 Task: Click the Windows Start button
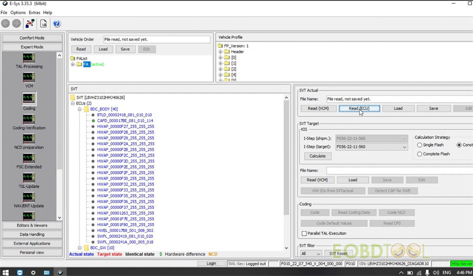coord(5,272)
